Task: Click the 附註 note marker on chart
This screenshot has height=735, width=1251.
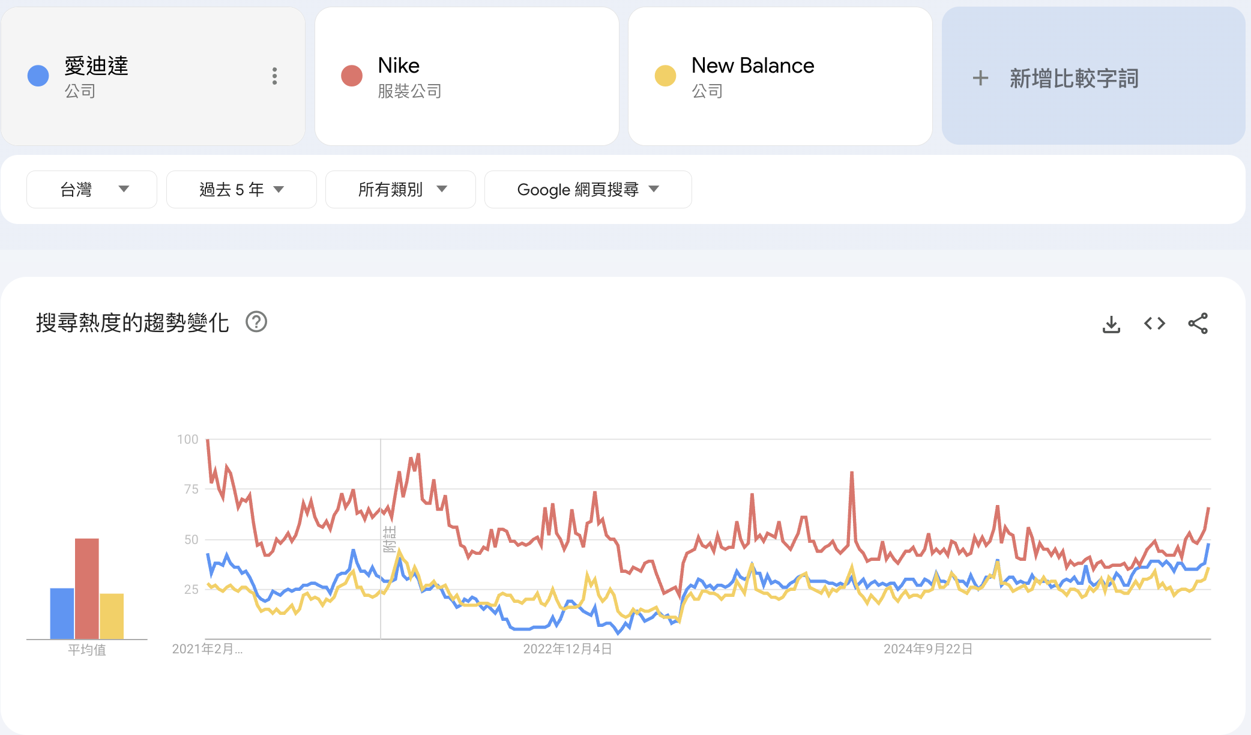Action: (x=389, y=539)
